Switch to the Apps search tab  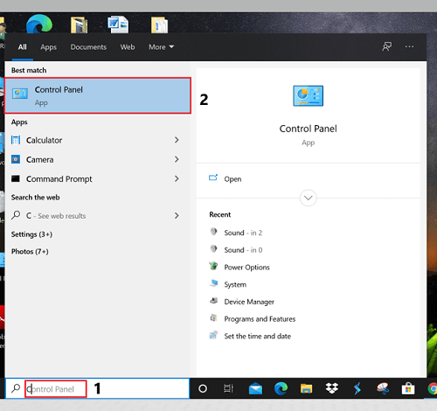(x=48, y=47)
